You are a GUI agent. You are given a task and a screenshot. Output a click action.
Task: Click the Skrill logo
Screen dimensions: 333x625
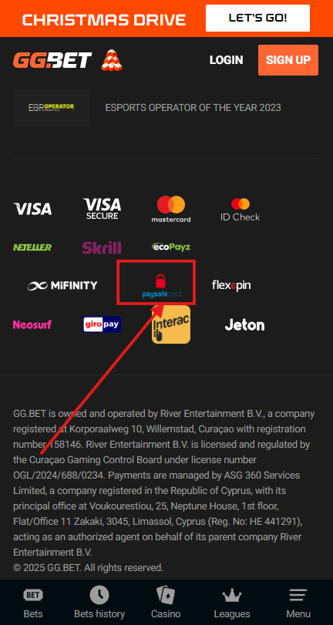click(x=102, y=247)
